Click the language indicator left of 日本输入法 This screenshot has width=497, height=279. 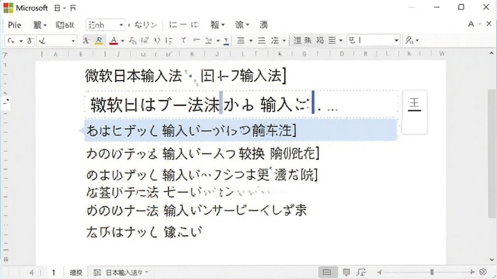coord(76,272)
